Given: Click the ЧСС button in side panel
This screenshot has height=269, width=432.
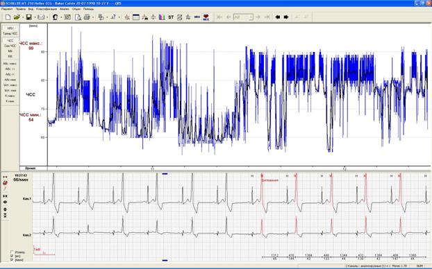Looking at the screenshot, I should coord(10,41).
